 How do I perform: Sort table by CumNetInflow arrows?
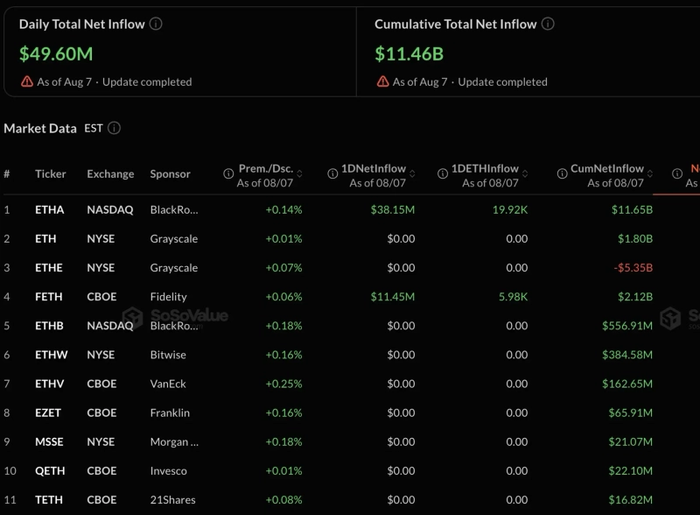point(650,174)
